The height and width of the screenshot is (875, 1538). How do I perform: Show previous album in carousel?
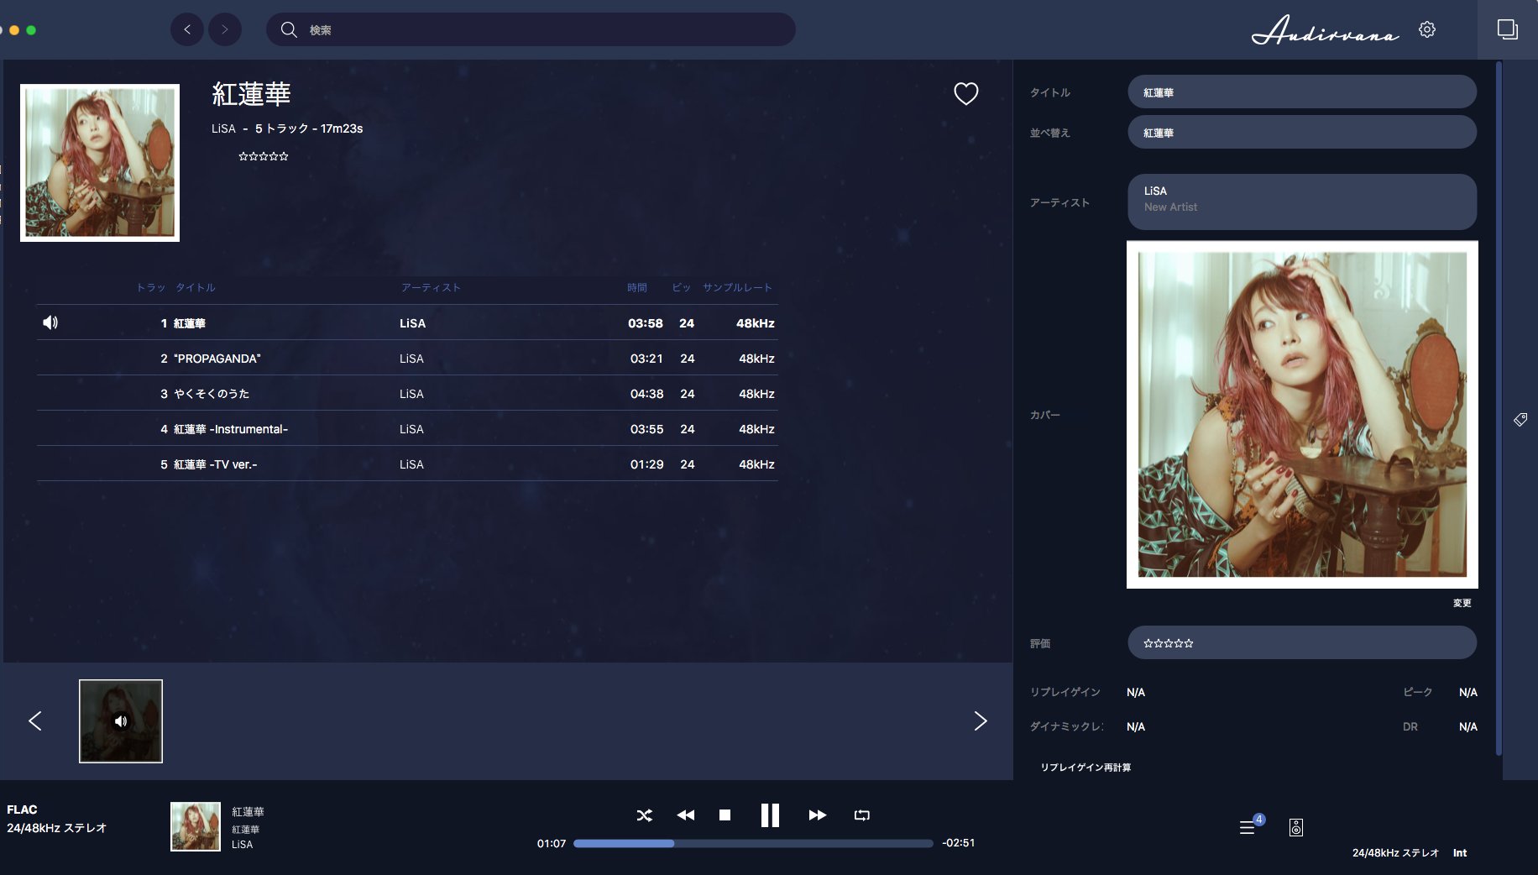click(35, 720)
